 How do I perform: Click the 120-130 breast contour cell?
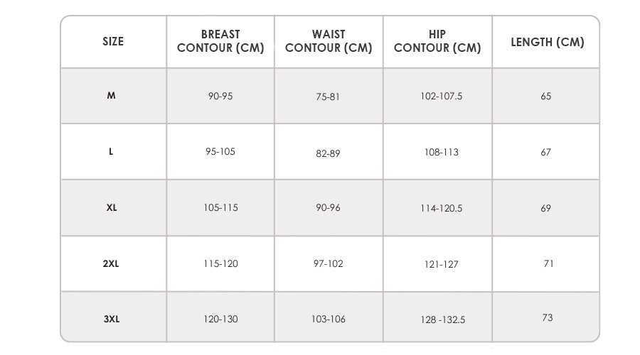coord(220,319)
